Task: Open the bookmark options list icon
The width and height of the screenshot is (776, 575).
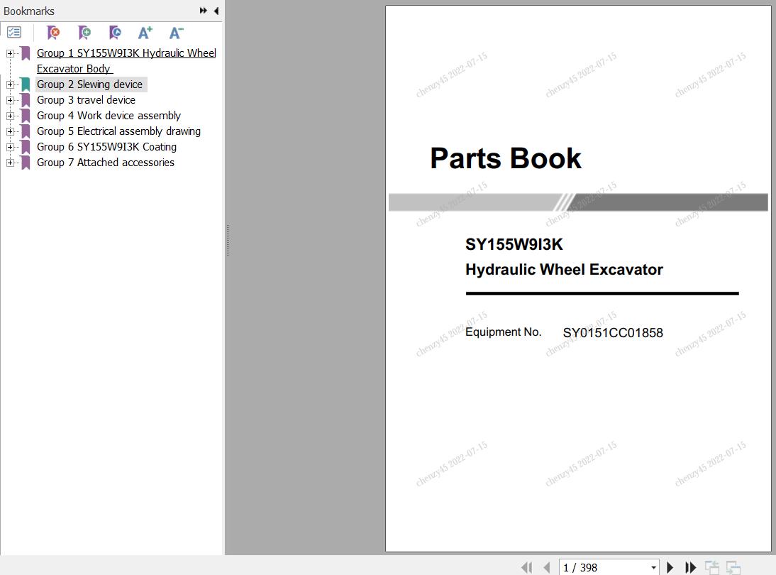Action: click(14, 33)
